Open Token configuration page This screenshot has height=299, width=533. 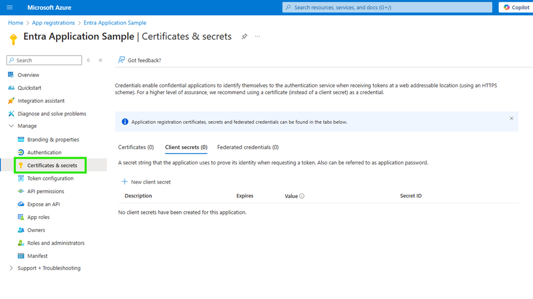(50, 178)
